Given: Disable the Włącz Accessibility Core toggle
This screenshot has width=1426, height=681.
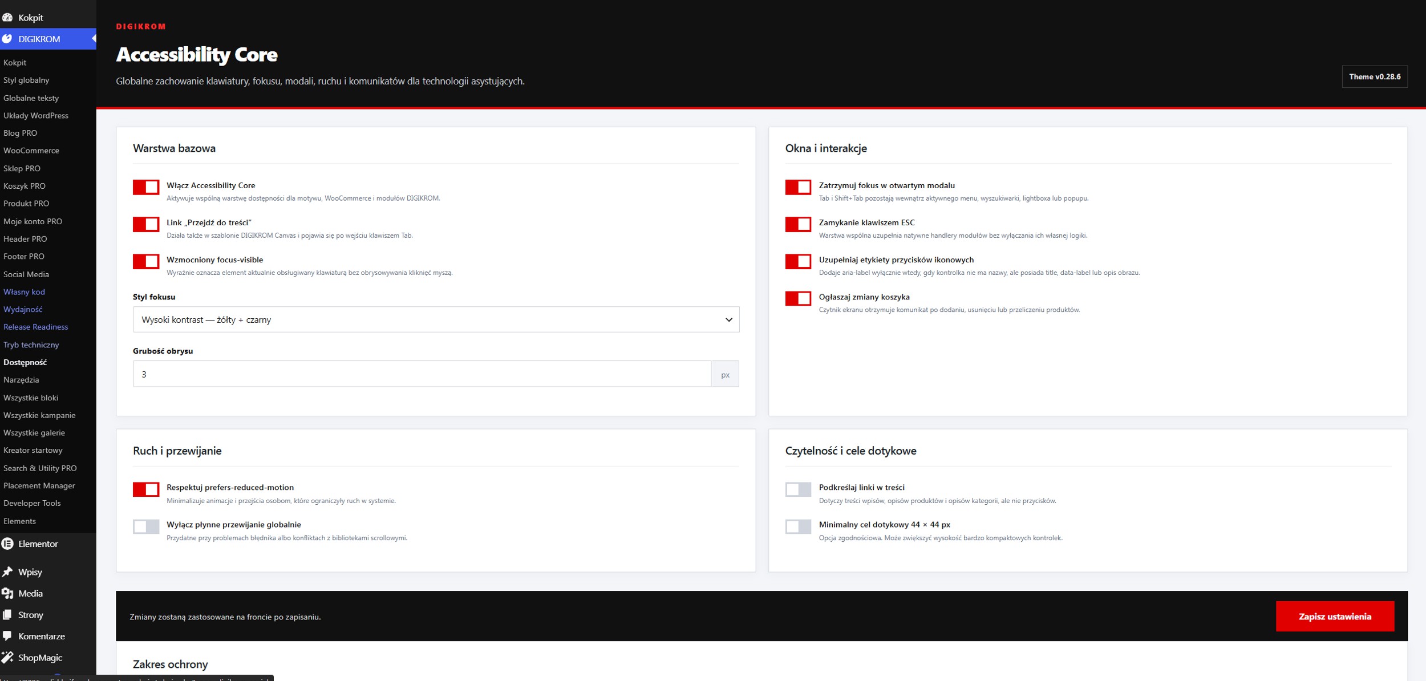Looking at the screenshot, I should [146, 187].
